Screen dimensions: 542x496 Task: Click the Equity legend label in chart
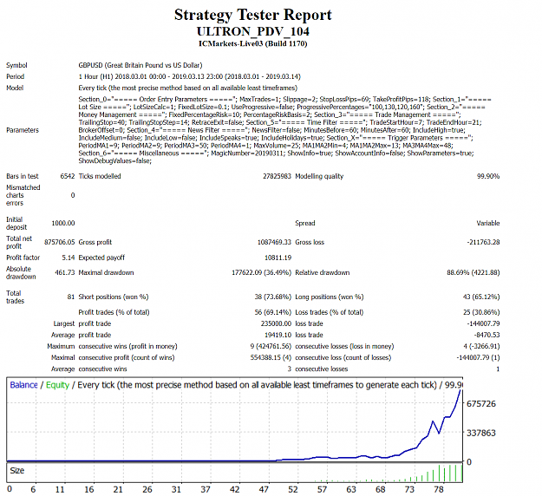(57, 385)
